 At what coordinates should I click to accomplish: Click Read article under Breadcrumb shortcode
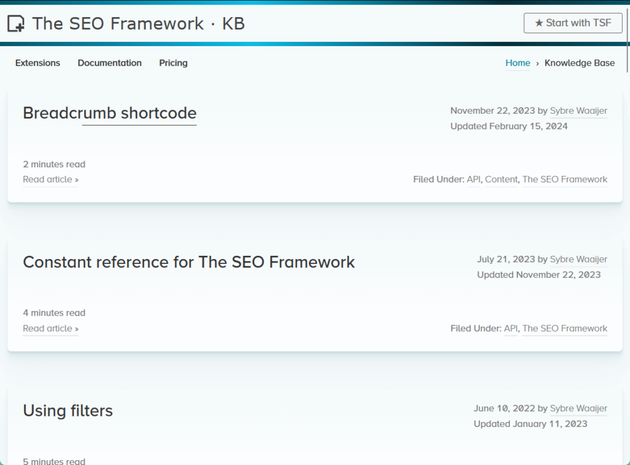(x=50, y=180)
